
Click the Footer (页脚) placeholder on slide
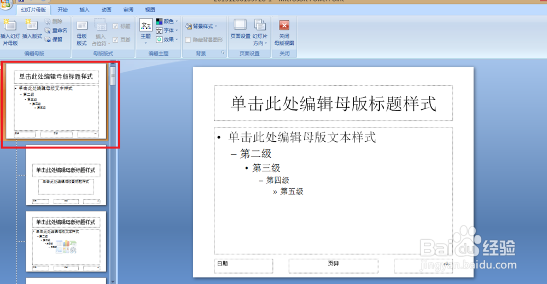334,266
